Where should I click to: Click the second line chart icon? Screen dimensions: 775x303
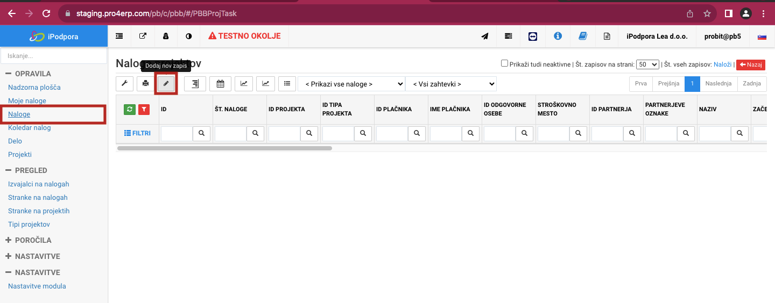pos(265,83)
